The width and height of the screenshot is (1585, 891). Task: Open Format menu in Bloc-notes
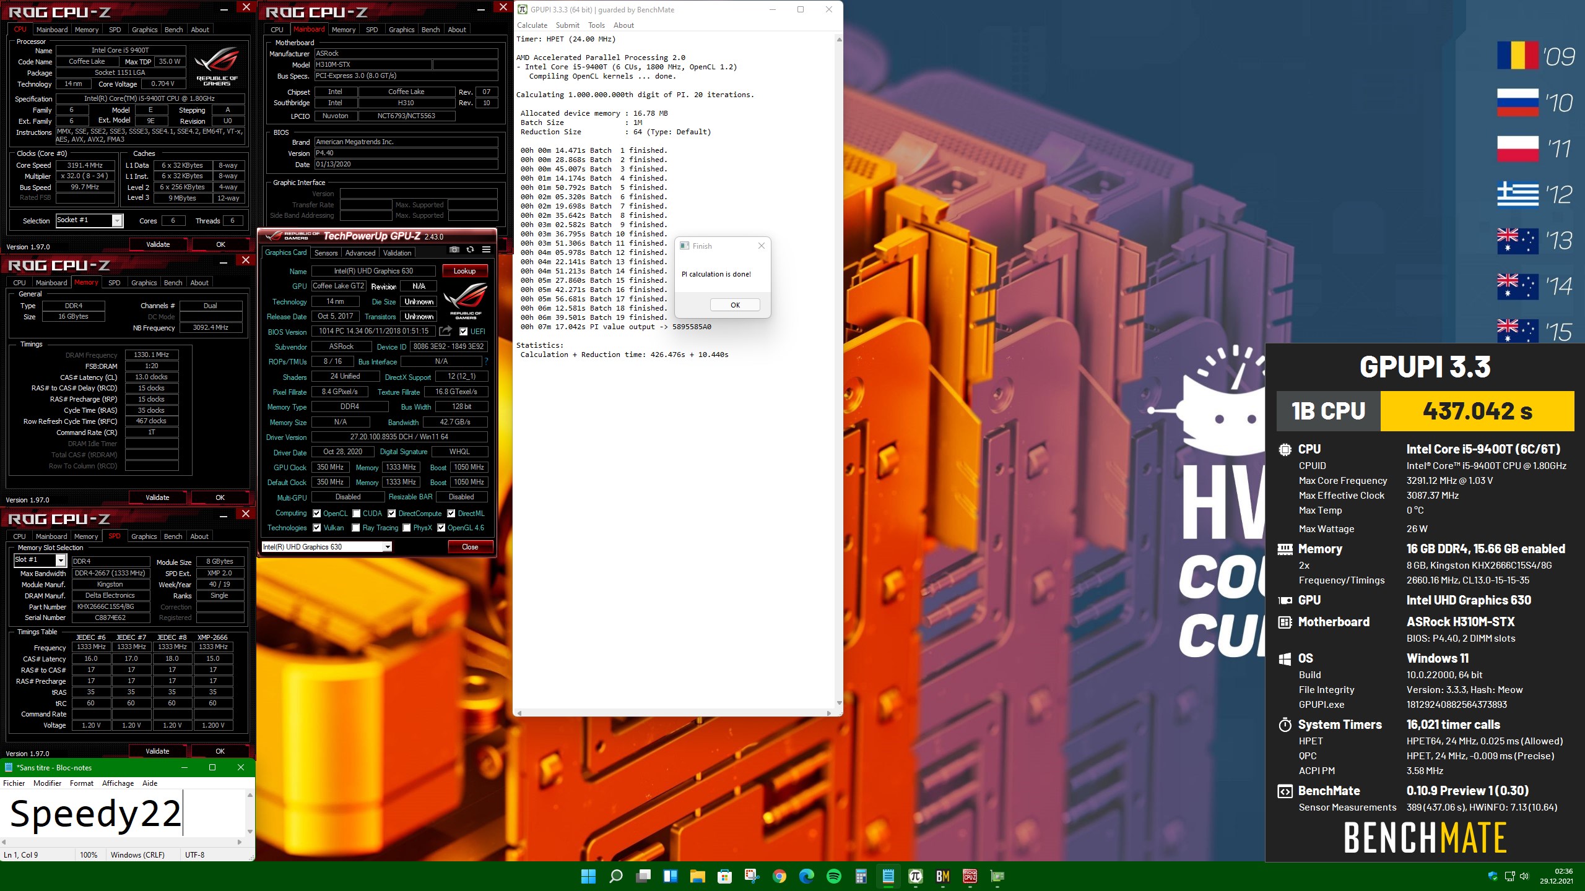pos(82,783)
